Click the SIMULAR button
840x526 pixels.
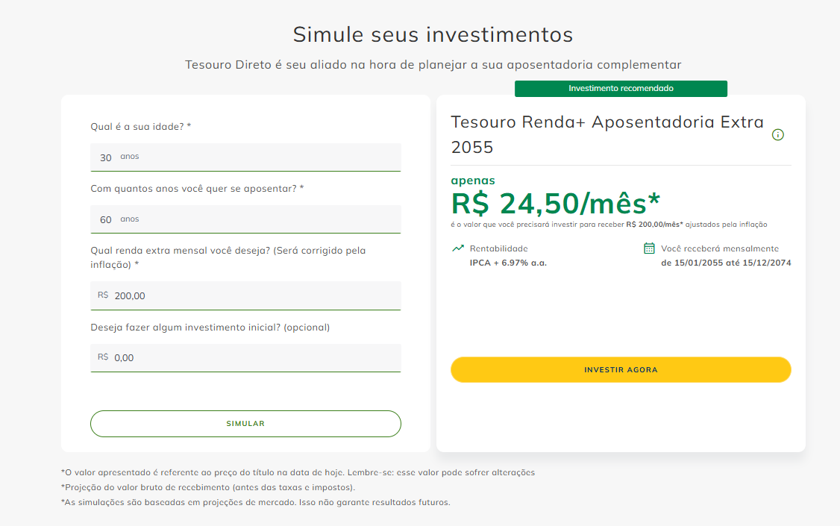pos(245,423)
